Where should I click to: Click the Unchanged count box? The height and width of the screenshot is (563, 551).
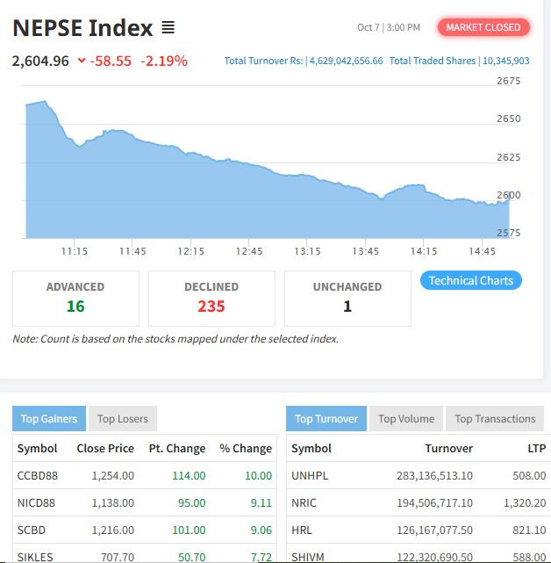point(347,298)
